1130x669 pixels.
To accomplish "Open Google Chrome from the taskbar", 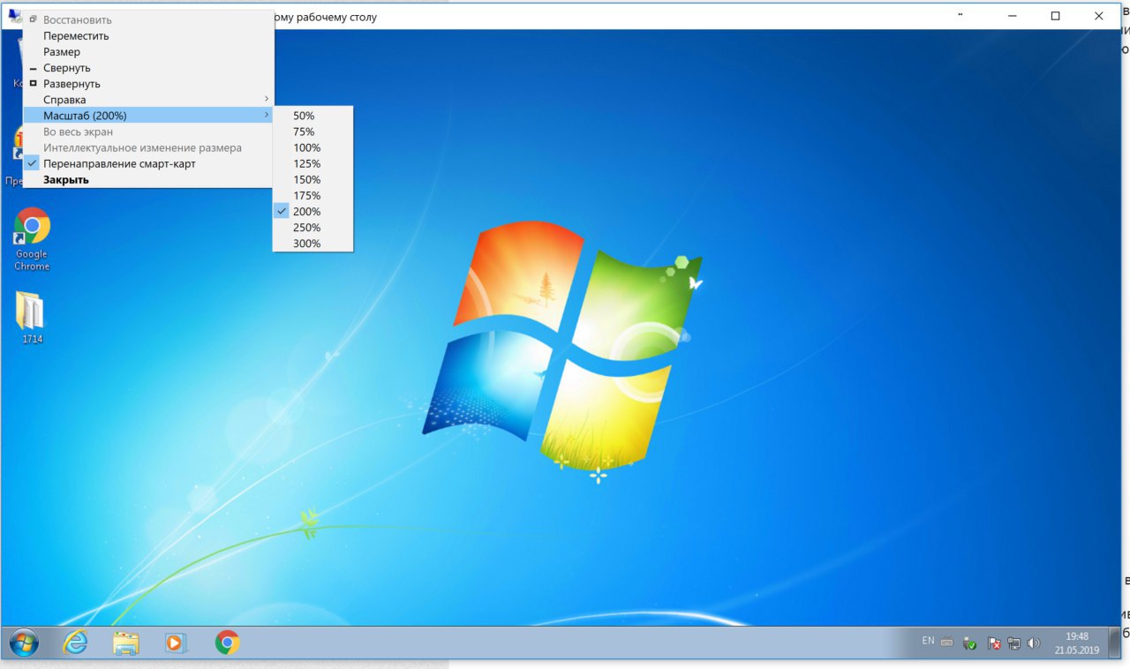I will (227, 643).
